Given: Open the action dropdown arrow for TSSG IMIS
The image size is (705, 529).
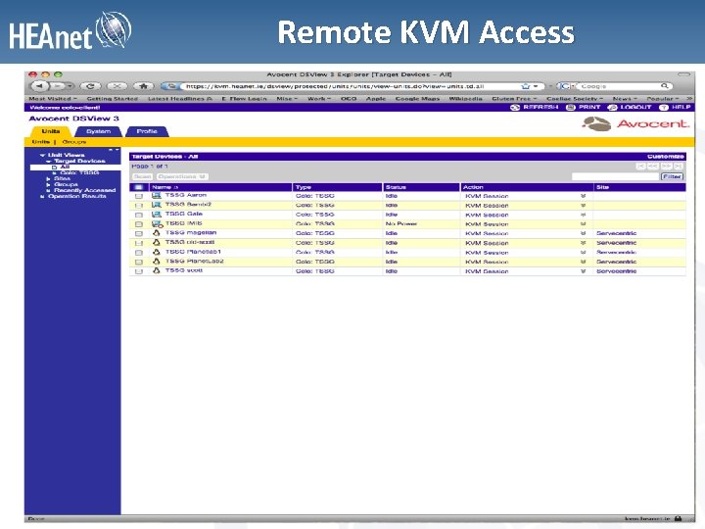Looking at the screenshot, I should coord(584,224).
